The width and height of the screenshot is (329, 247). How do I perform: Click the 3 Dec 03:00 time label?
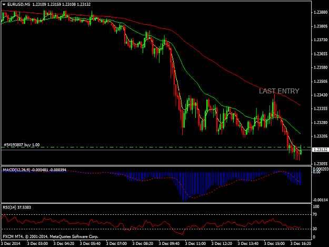(37, 244)
